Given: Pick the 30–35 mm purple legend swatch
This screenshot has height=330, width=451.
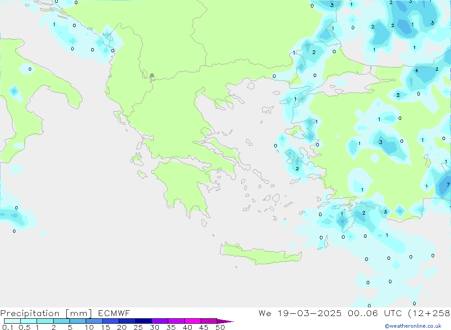Looking at the screenshot, I should [160, 321].
